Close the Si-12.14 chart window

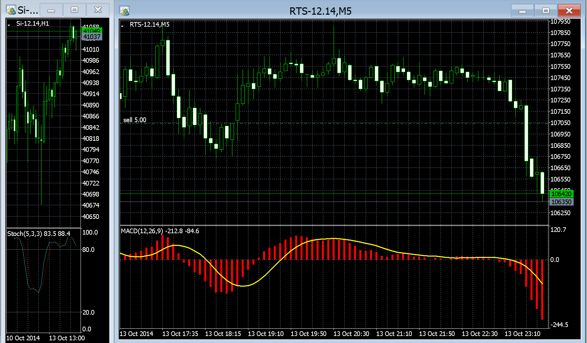(98, 10)
